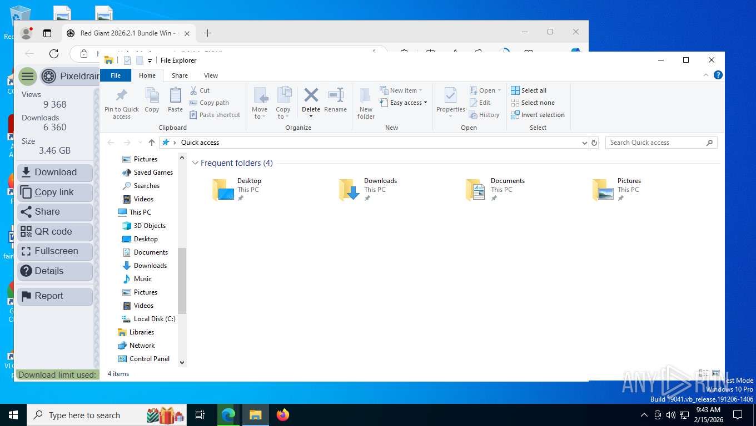Switch to the View ribbon tab
Image resolution: width=756 pixels, height=426 pixels.
(x=211, y=75)
